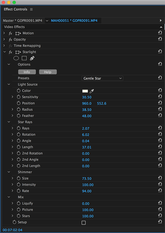
Task: Collapse the Light Source section
Action: point(9,85)
